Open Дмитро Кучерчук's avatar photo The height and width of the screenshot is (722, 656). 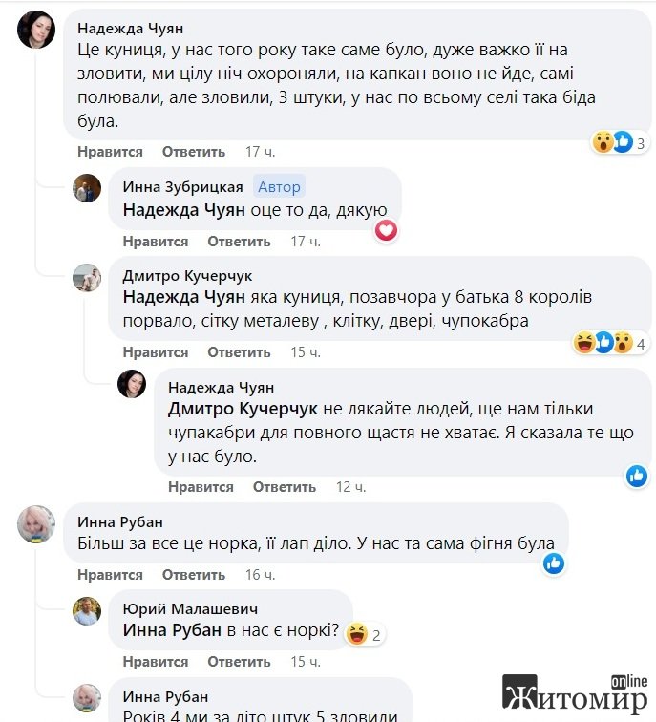[x=87, y=277]
